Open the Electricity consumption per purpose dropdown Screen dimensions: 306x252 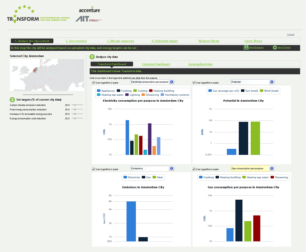click(x=171, y=82)
